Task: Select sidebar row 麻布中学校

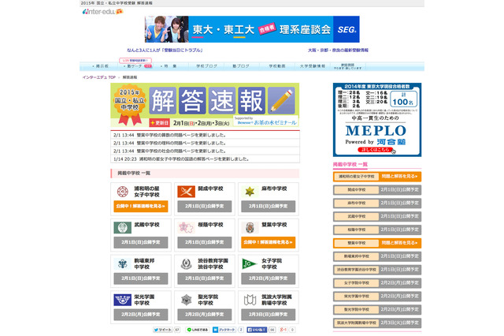Action: pos(377,203)
